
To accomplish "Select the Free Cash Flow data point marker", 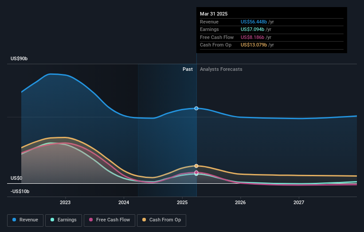I will point(196,172).
